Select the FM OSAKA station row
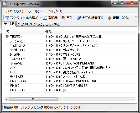Screen dimensions: 140x113 [70, 90]
